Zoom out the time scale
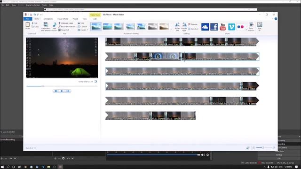The height and width of the screenshot is (169, 301). coord(253,148)
